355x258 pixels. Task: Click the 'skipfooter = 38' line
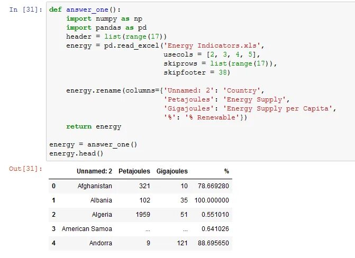(x=196, y=72)
